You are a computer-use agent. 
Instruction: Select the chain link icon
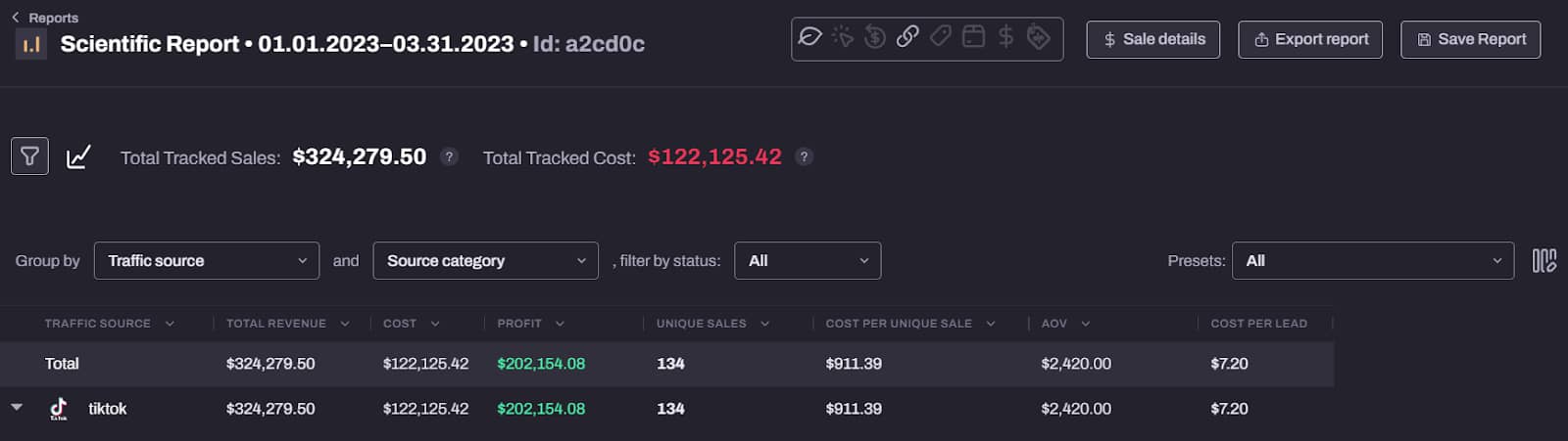click(907, 37)
